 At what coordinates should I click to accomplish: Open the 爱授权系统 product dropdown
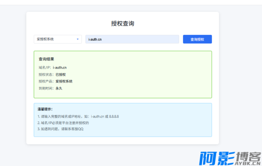coord(58,39)
